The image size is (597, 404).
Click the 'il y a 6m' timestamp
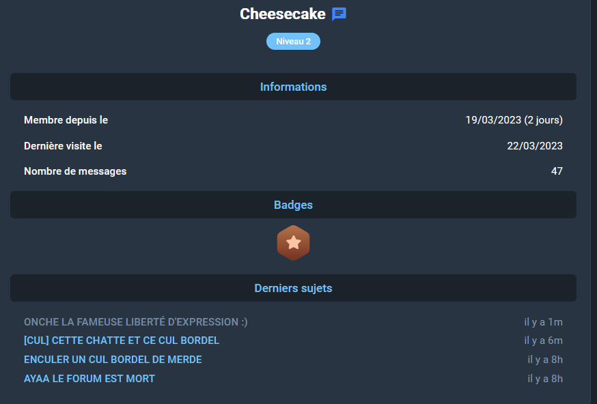543,341
